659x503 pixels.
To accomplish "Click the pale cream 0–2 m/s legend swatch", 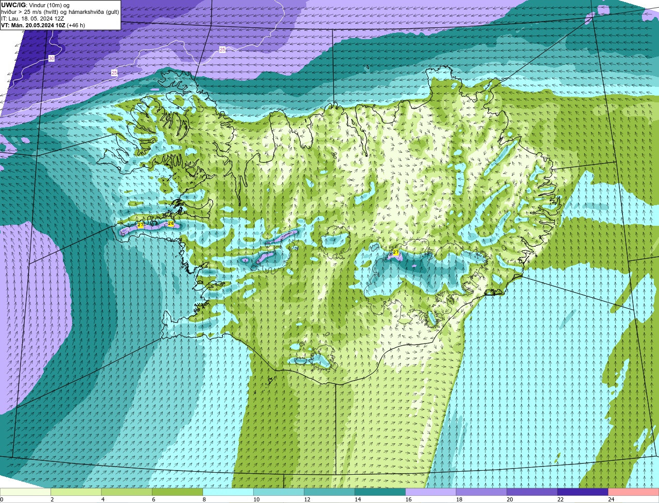I will click(25, 492).
